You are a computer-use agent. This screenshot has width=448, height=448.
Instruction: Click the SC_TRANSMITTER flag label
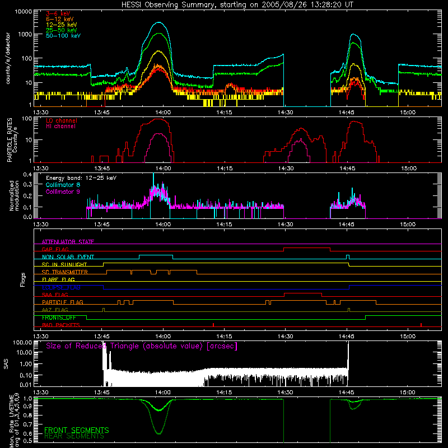tap(65, 272)
